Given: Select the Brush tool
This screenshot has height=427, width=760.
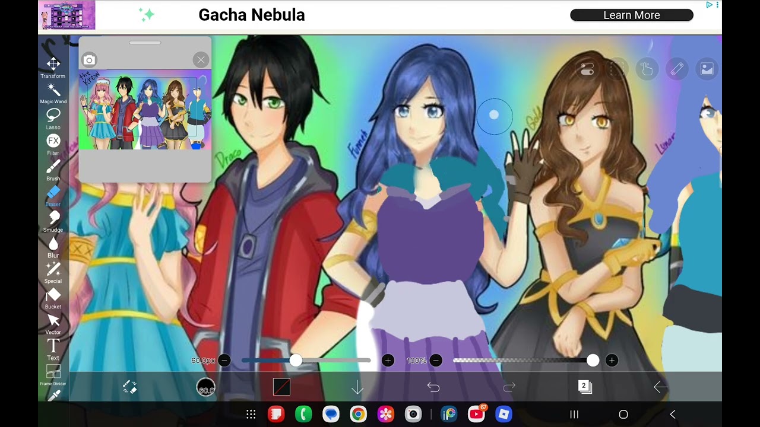Looking at the screenshot, I should point(53,170).
